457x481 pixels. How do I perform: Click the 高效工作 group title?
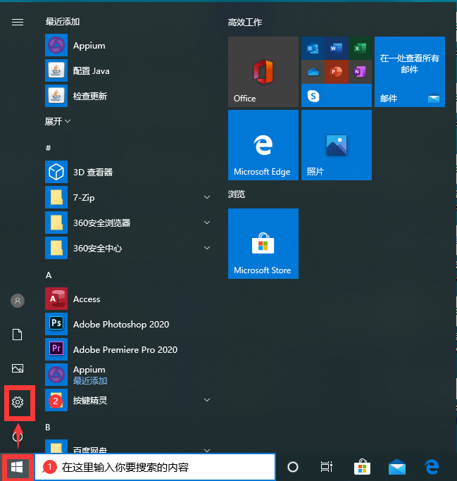click(x=245, y=22)
